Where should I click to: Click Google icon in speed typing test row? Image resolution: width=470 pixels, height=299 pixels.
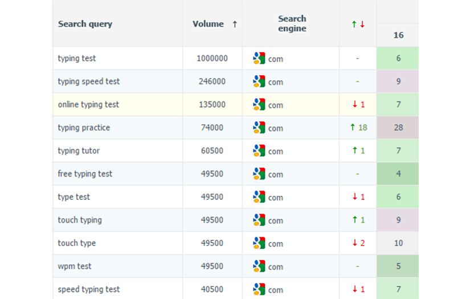pyautogui.click(x=259, y=289)
